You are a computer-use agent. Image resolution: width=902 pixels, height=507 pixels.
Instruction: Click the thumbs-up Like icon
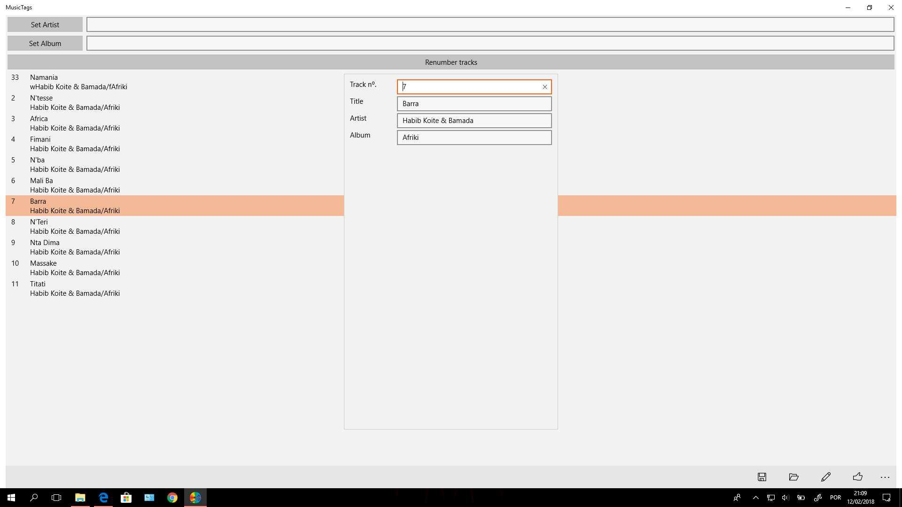coord(858,477)
